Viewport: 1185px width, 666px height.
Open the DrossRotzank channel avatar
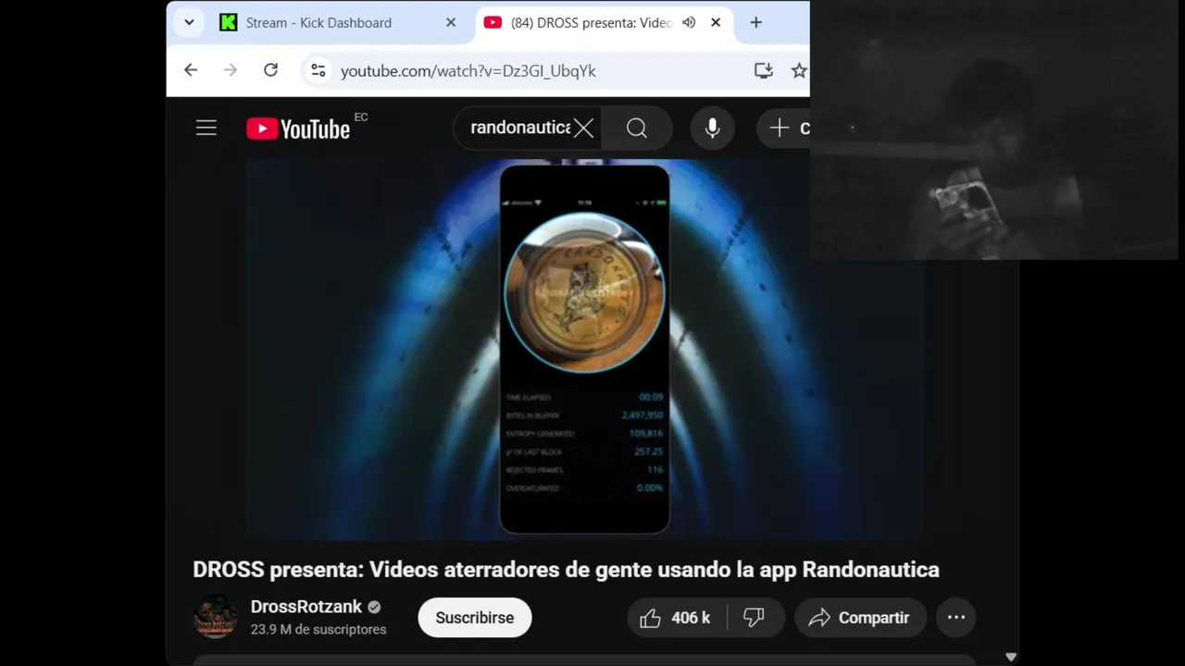(215, 617)
